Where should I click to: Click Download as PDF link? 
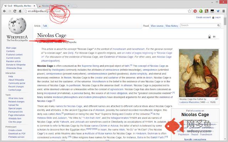point(17,133)
